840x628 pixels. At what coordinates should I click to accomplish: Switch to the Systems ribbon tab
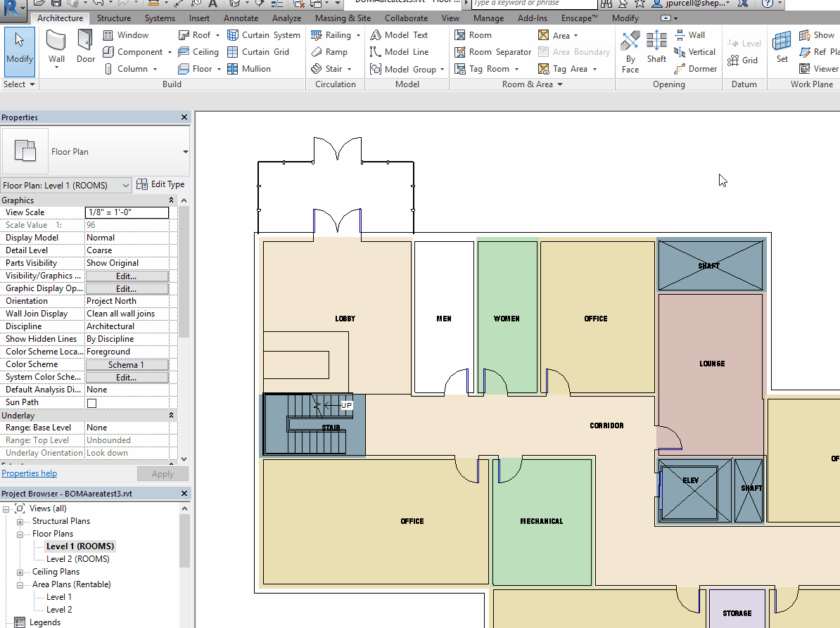[x=160, y=18]
